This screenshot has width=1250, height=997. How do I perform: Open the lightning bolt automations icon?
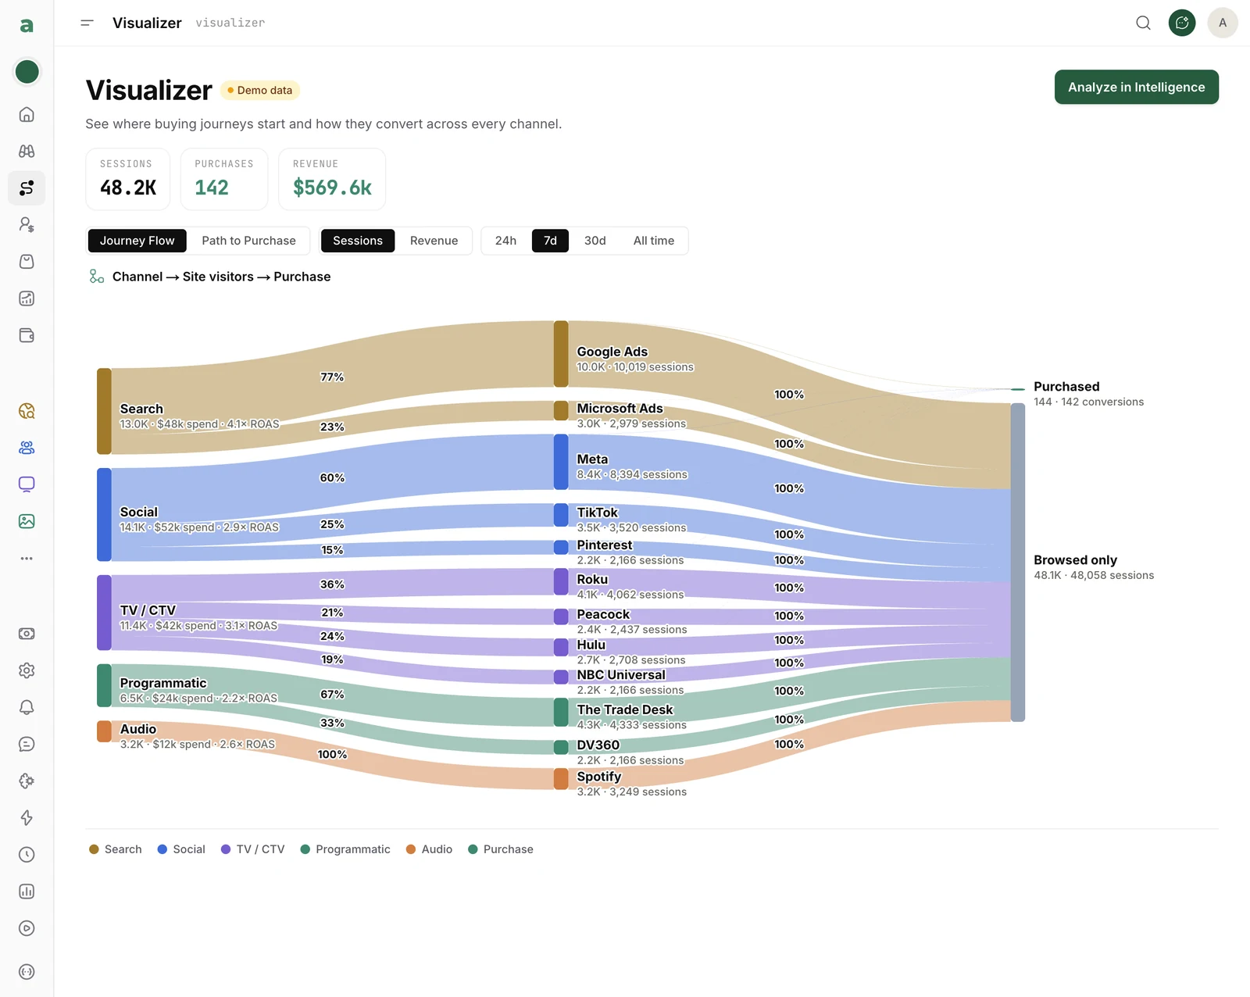pyautogui.click(x=27, y=817)
